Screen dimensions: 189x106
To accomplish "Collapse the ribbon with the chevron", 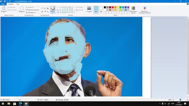I will tap(185, 4).
